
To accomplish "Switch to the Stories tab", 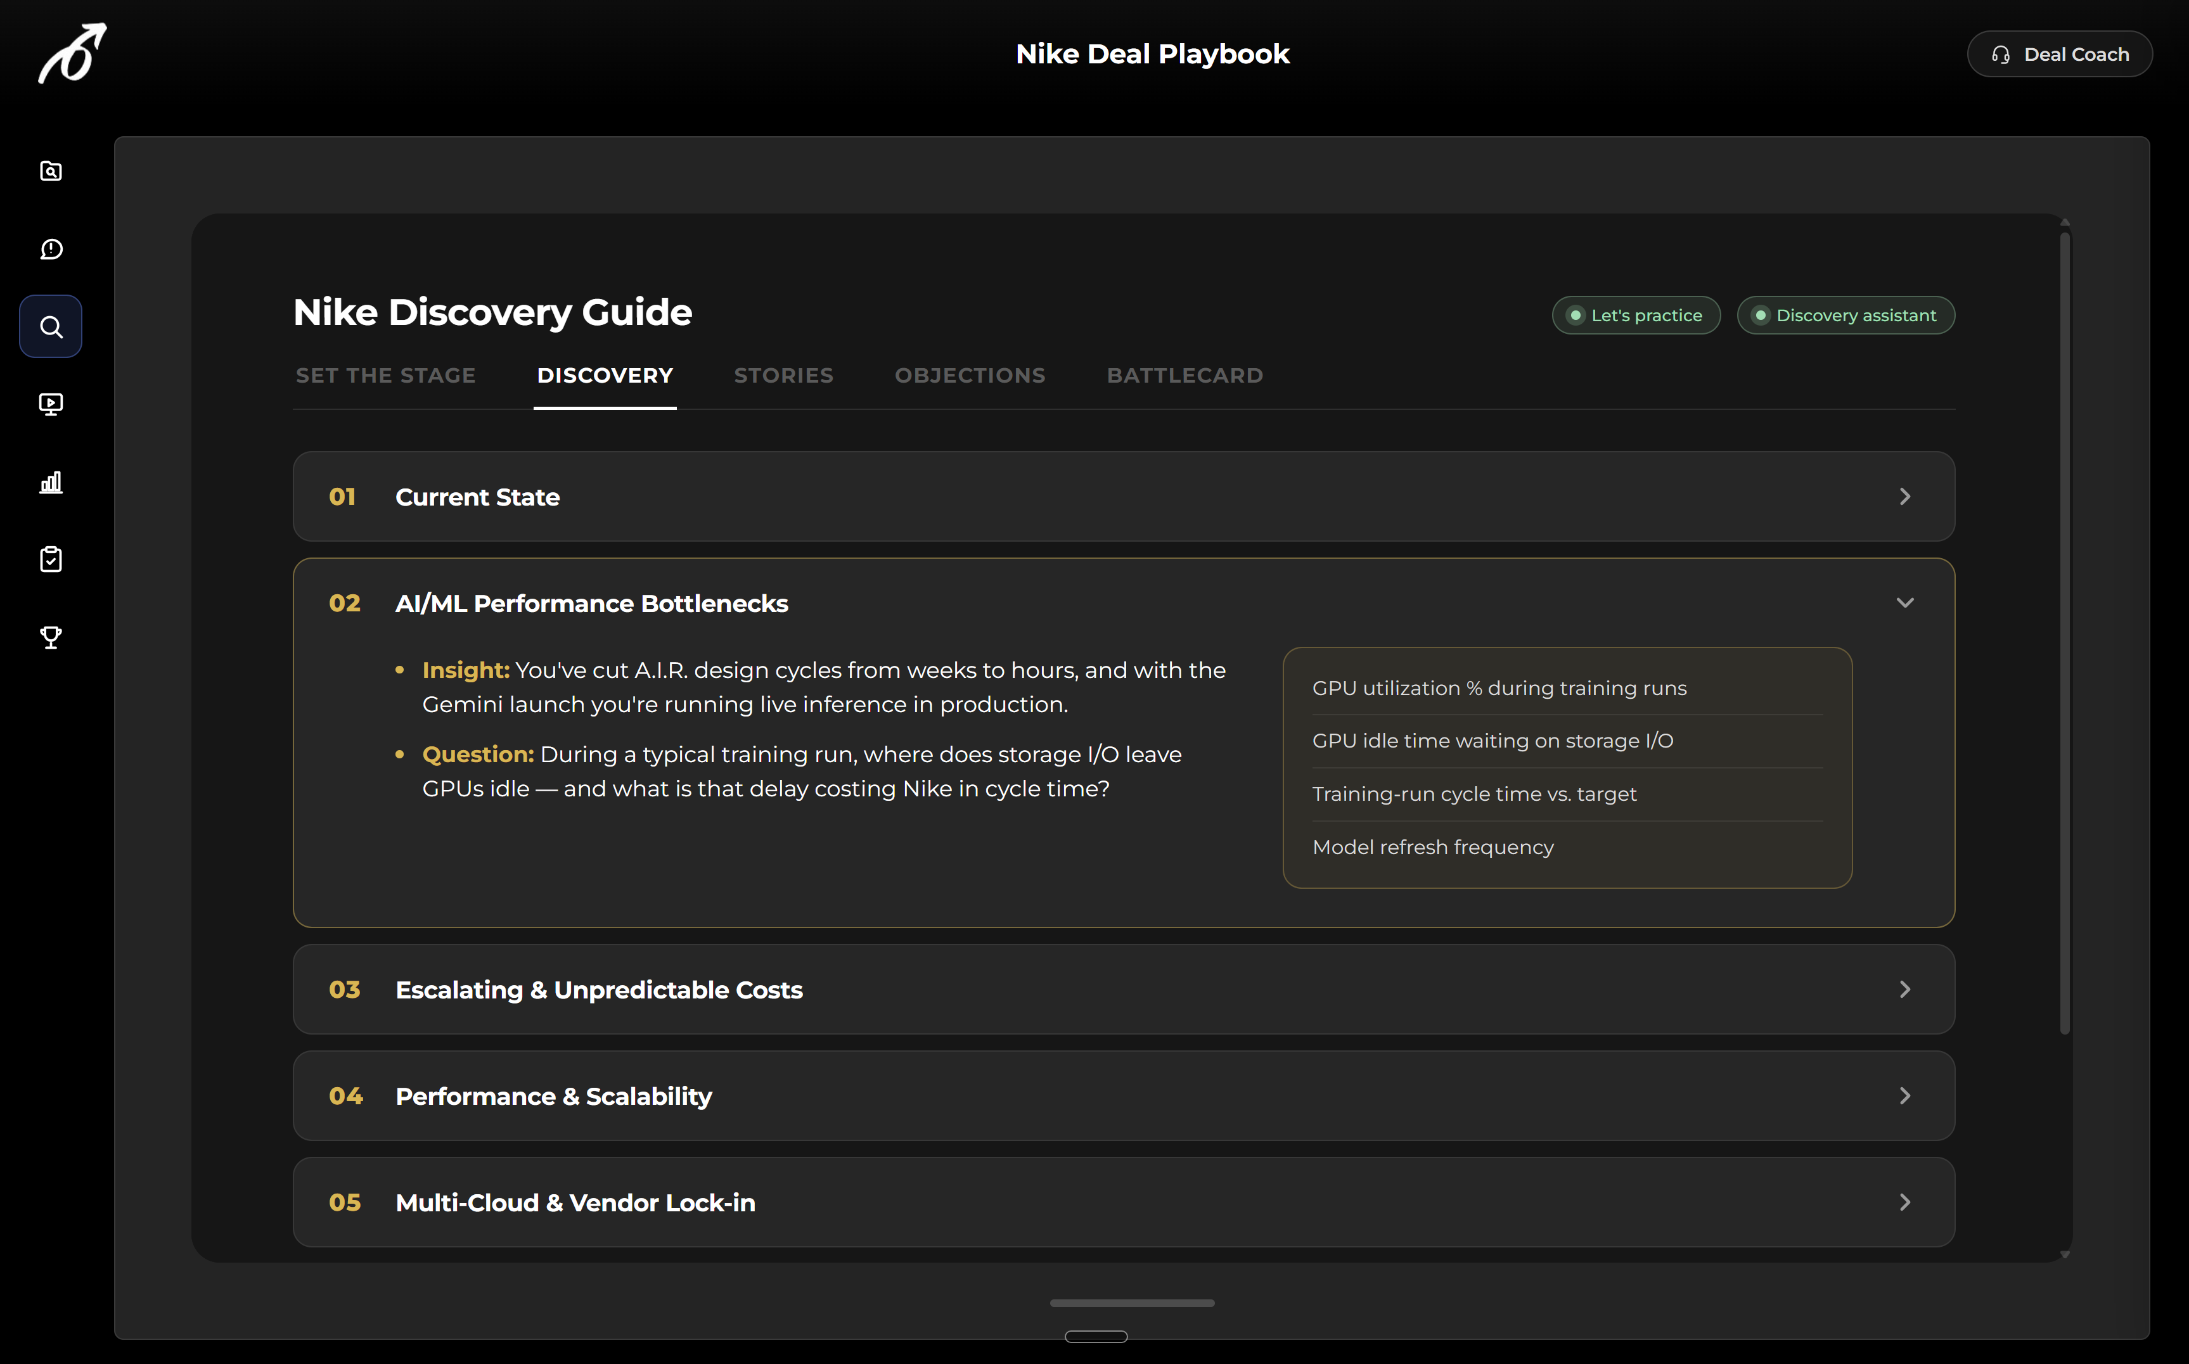I will point(783,375).
